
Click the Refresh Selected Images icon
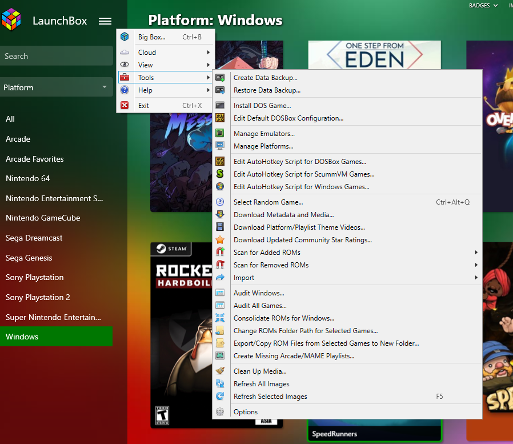[220, 396]
